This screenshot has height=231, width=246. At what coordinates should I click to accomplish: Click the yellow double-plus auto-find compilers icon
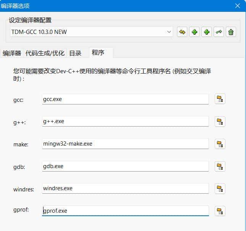tap(182, 32)
